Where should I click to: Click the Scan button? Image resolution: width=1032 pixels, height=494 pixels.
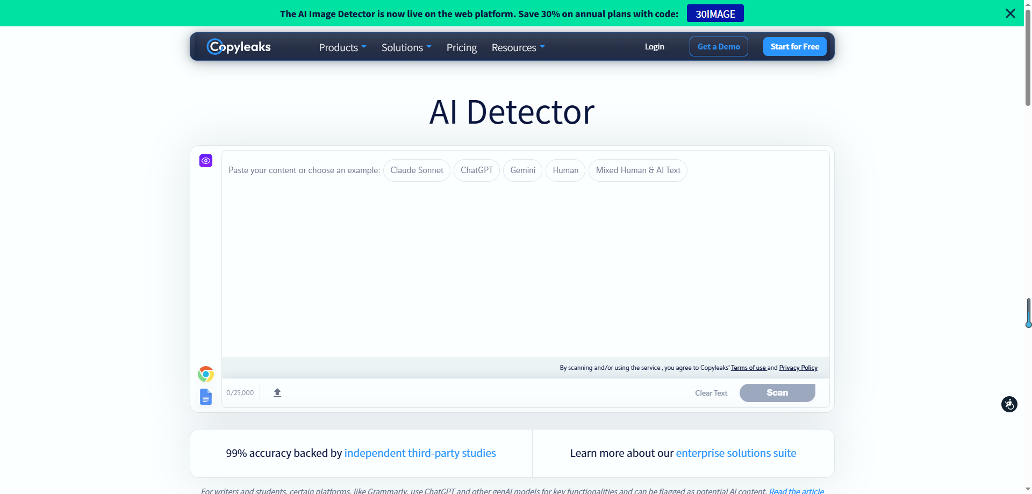pos(777,393)
